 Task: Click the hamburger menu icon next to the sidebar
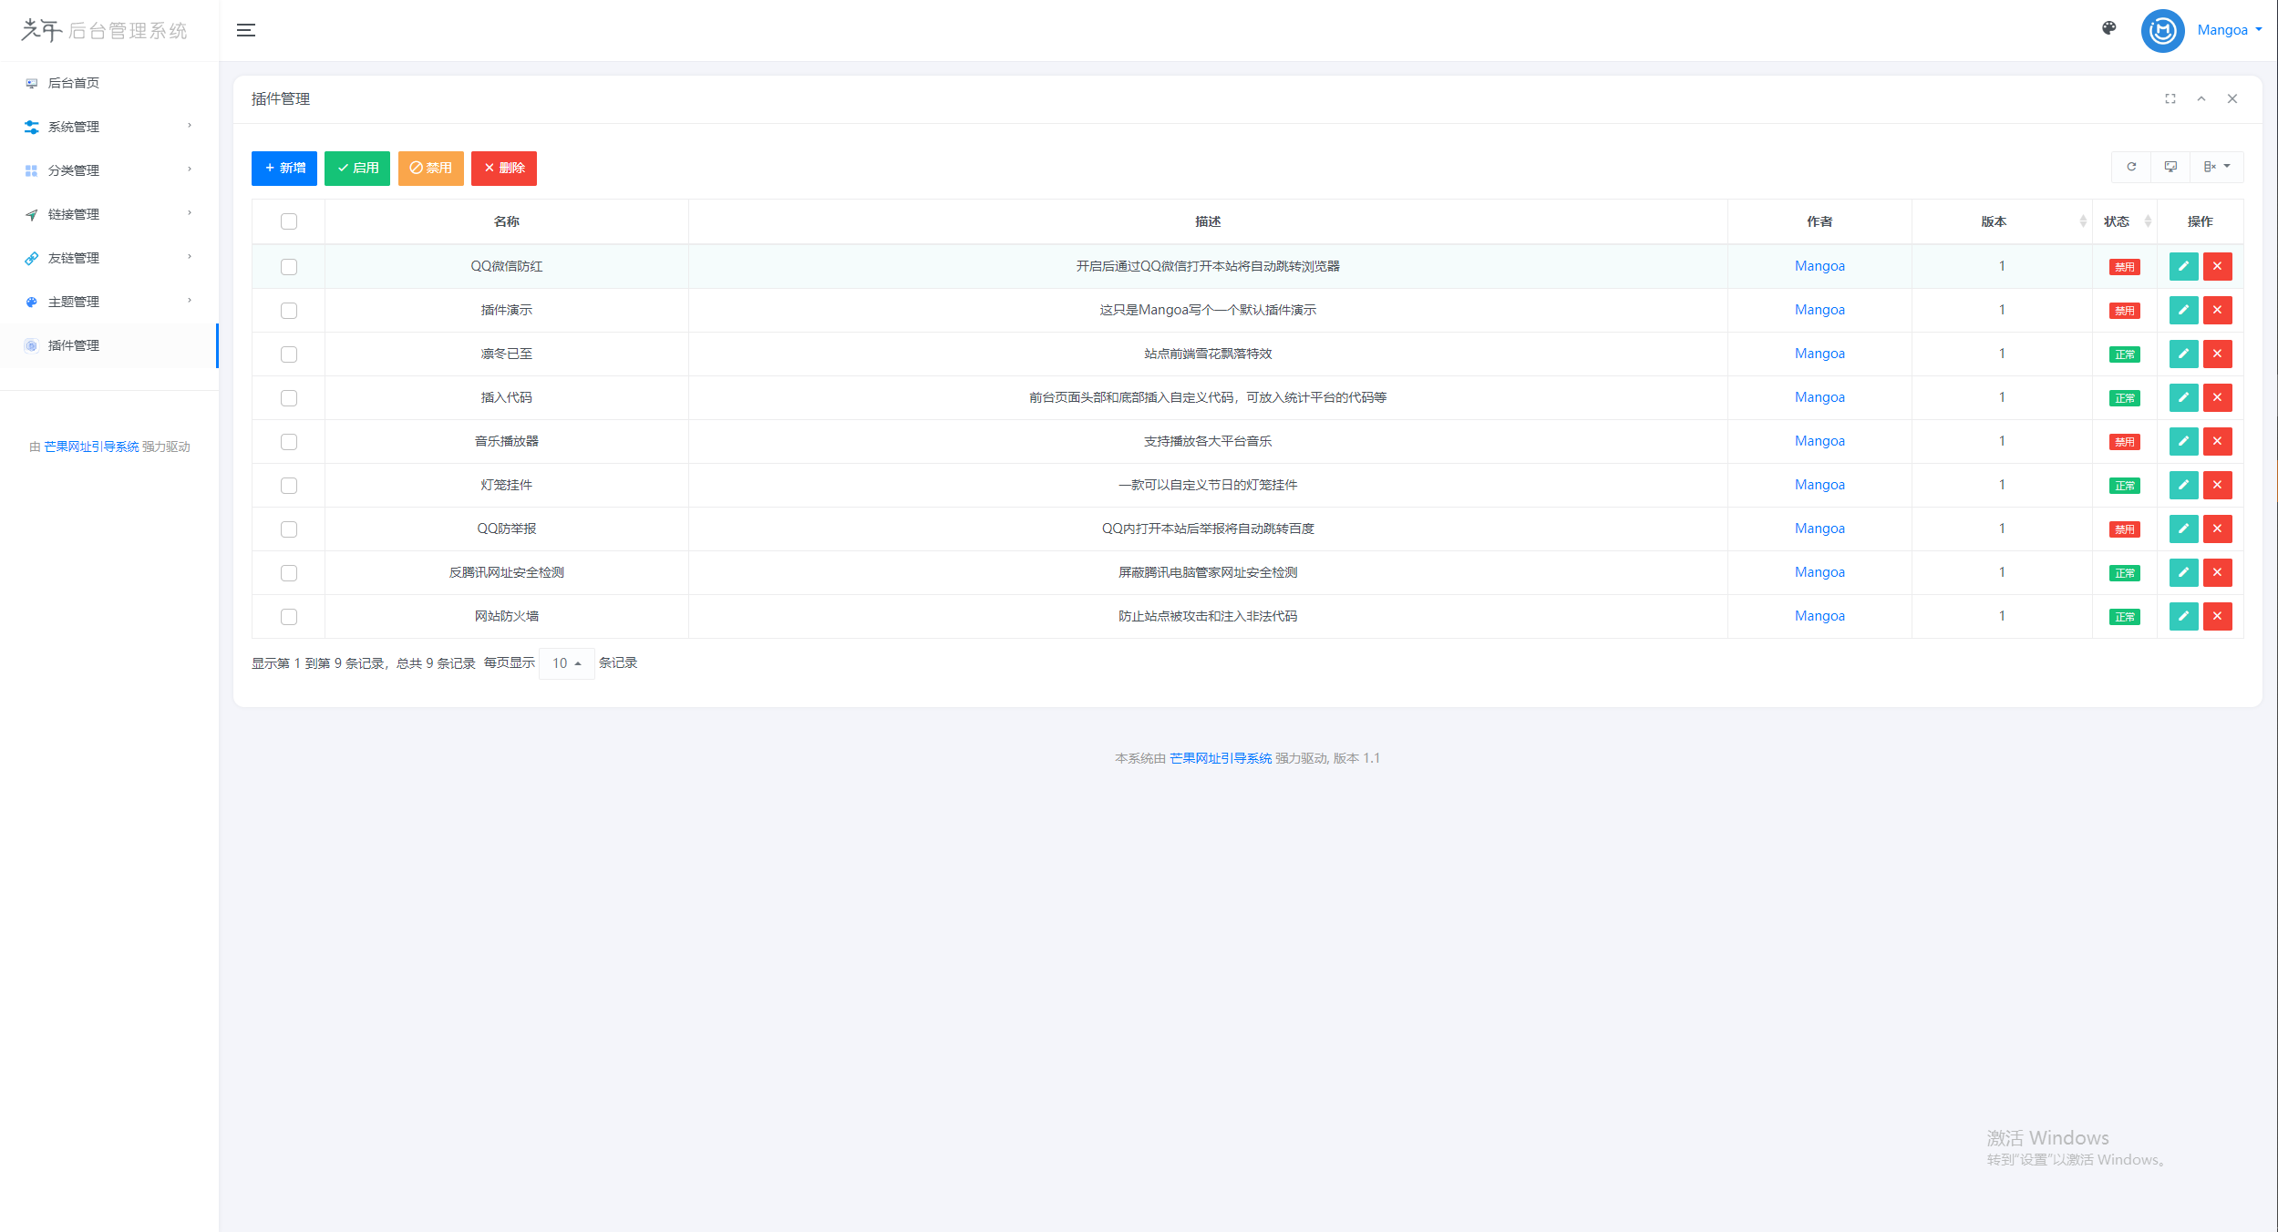point(245,29)
